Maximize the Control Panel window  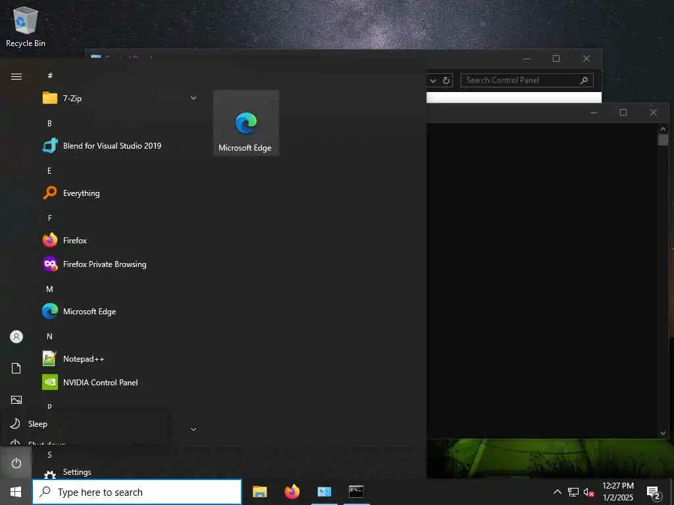click(556, 59)
